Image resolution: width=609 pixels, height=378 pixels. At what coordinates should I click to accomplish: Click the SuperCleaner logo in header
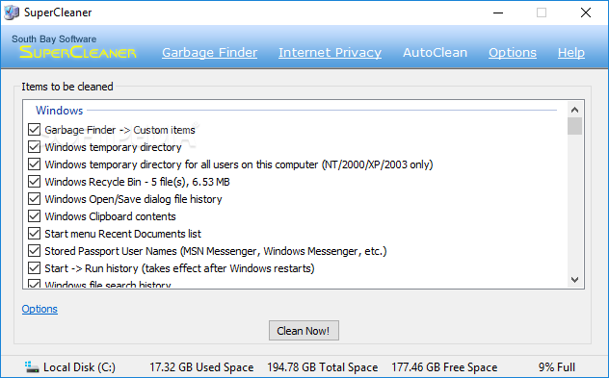78,52
